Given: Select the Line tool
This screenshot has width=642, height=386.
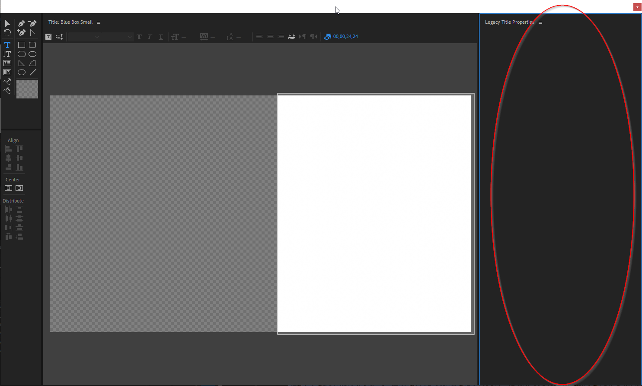Looking at the screenshot, I should [x=33, y=72].
